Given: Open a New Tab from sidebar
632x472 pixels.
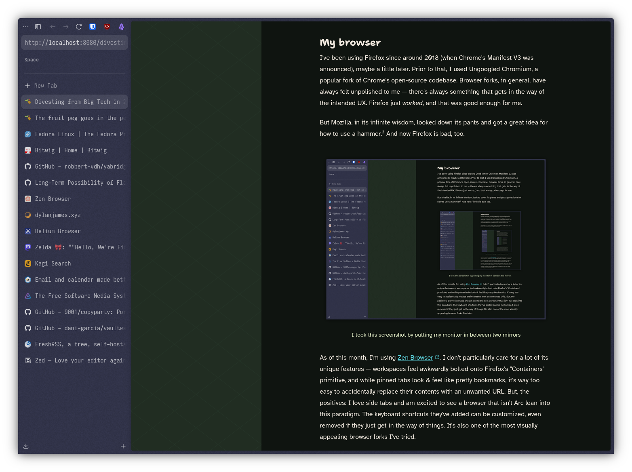Looking at the screenshot, I should 45,86.
